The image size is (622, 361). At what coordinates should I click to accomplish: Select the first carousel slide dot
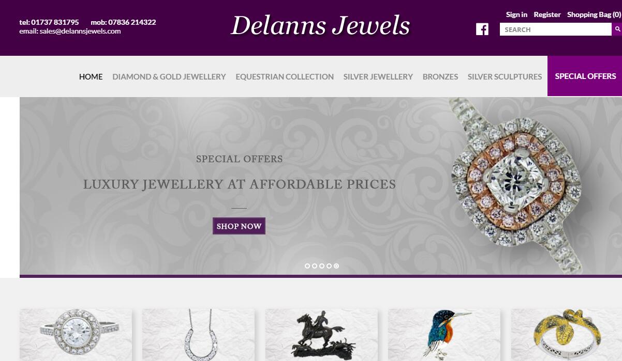tap(307, 266)
